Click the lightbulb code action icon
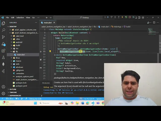Viewport: 161px width, 121px height. [x=50, y=51]
